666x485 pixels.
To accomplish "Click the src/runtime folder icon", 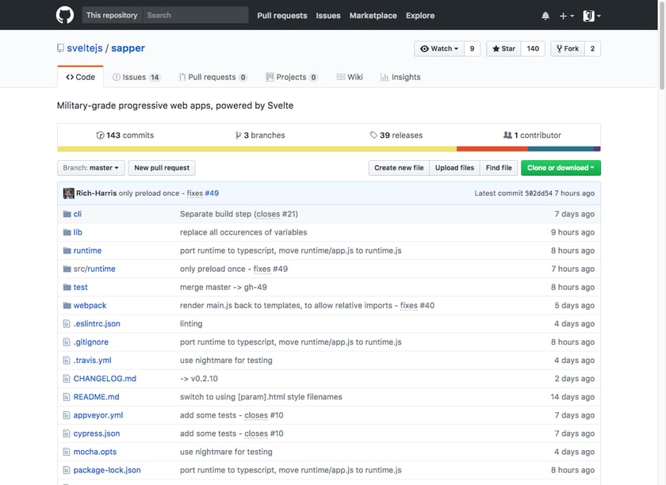I will 67,269.
